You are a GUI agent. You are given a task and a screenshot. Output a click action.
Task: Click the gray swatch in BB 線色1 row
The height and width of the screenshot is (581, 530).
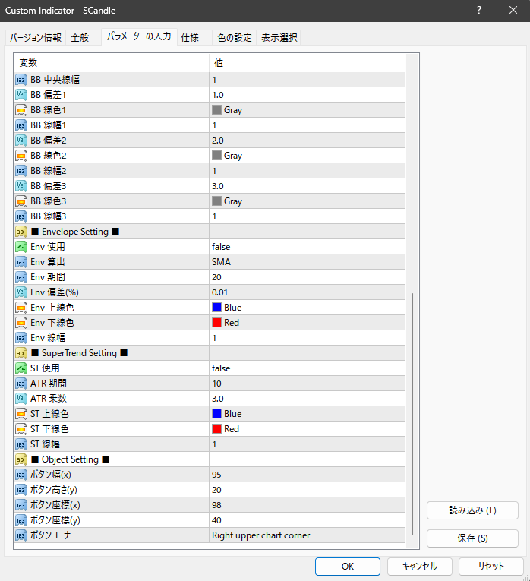click(216, 110)
